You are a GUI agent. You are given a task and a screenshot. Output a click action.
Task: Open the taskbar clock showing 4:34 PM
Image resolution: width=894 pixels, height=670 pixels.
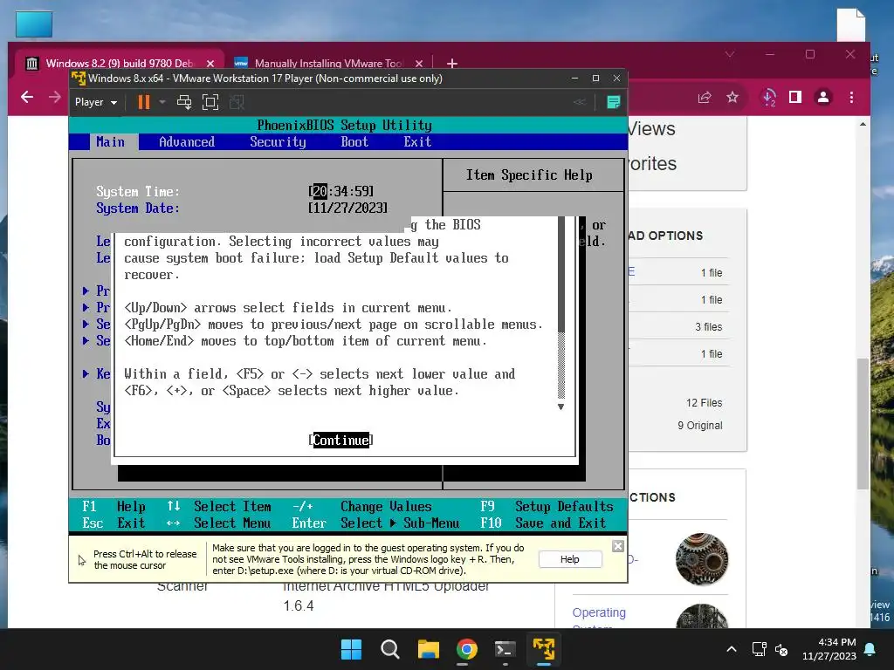(829, 649)
